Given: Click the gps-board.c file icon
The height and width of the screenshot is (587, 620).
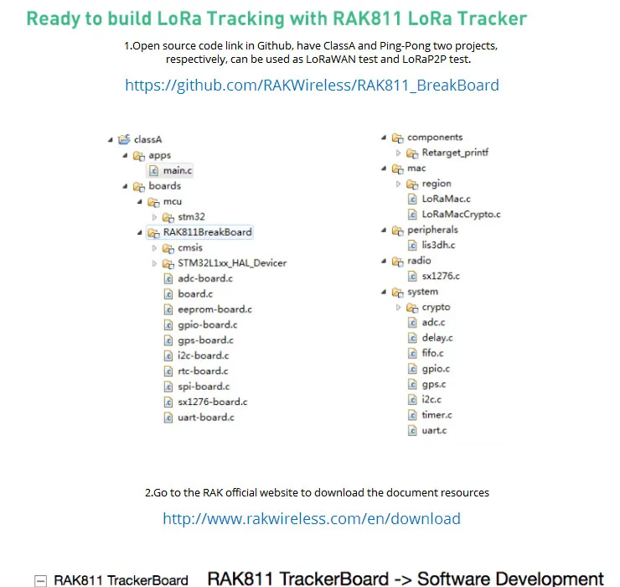Looking at the screenshot, I should tap(168, 340).
